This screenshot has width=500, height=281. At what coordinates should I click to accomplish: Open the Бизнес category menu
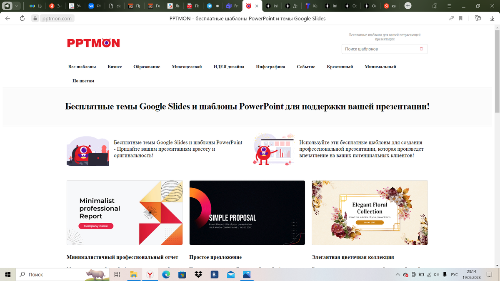tap(115, 67)
